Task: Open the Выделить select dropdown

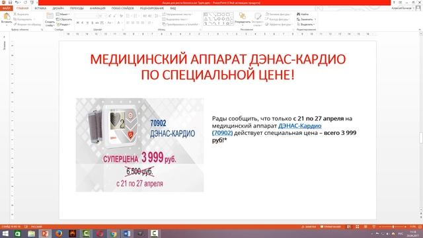Action: click(x=305, y=24)
